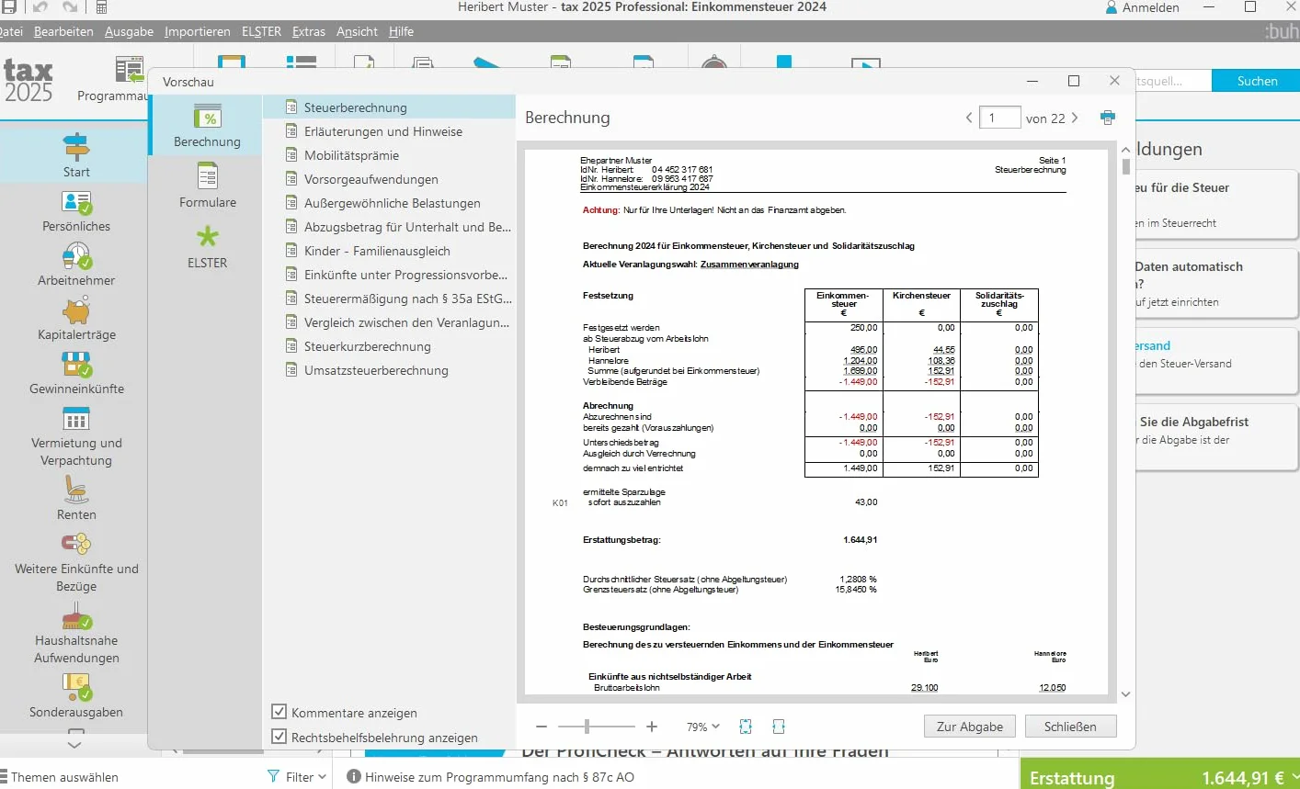Click the search input field
The width and height of the screenshot is (1300, 789).
pos(1173,81)
